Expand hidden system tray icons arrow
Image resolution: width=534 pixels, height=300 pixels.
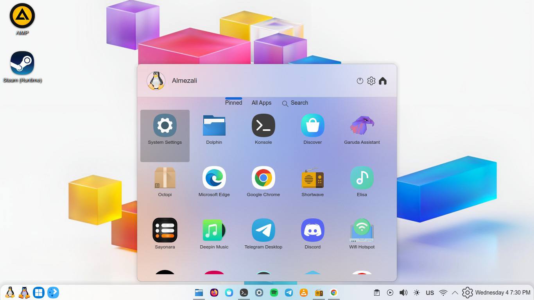point(455,293)
